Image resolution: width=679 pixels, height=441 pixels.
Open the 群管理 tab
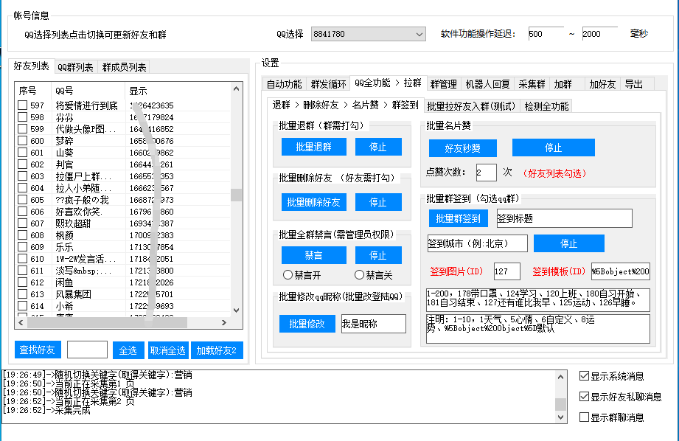pos(443,84)
